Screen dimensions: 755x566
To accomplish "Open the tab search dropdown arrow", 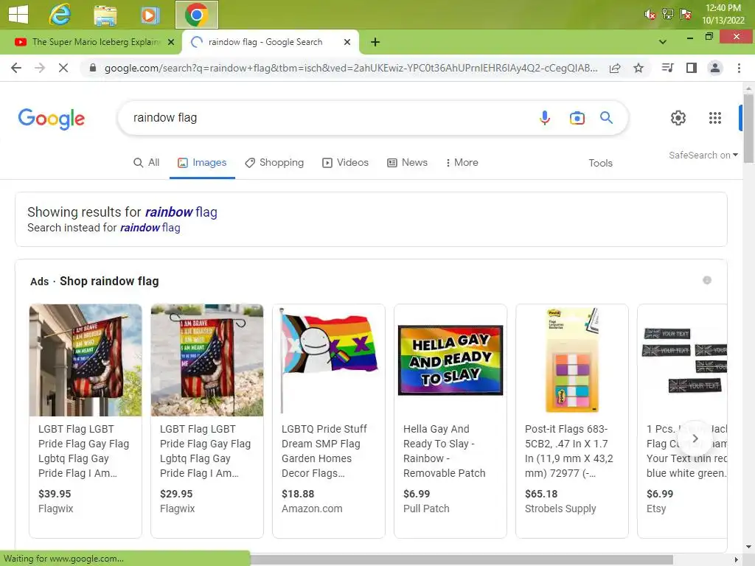I will (x=663, y=42).
